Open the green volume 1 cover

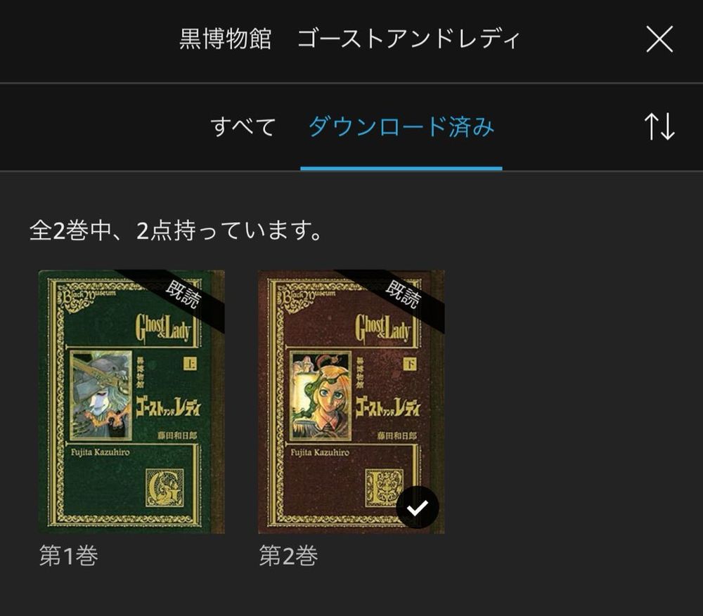click(131, 401)
